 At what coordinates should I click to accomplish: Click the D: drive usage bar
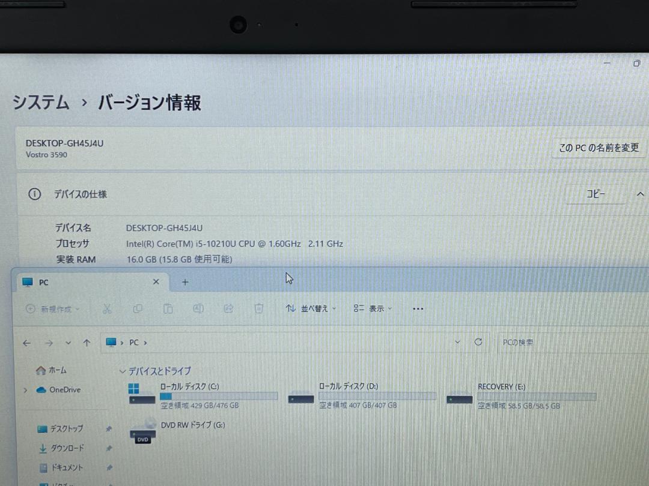point(377,396)
